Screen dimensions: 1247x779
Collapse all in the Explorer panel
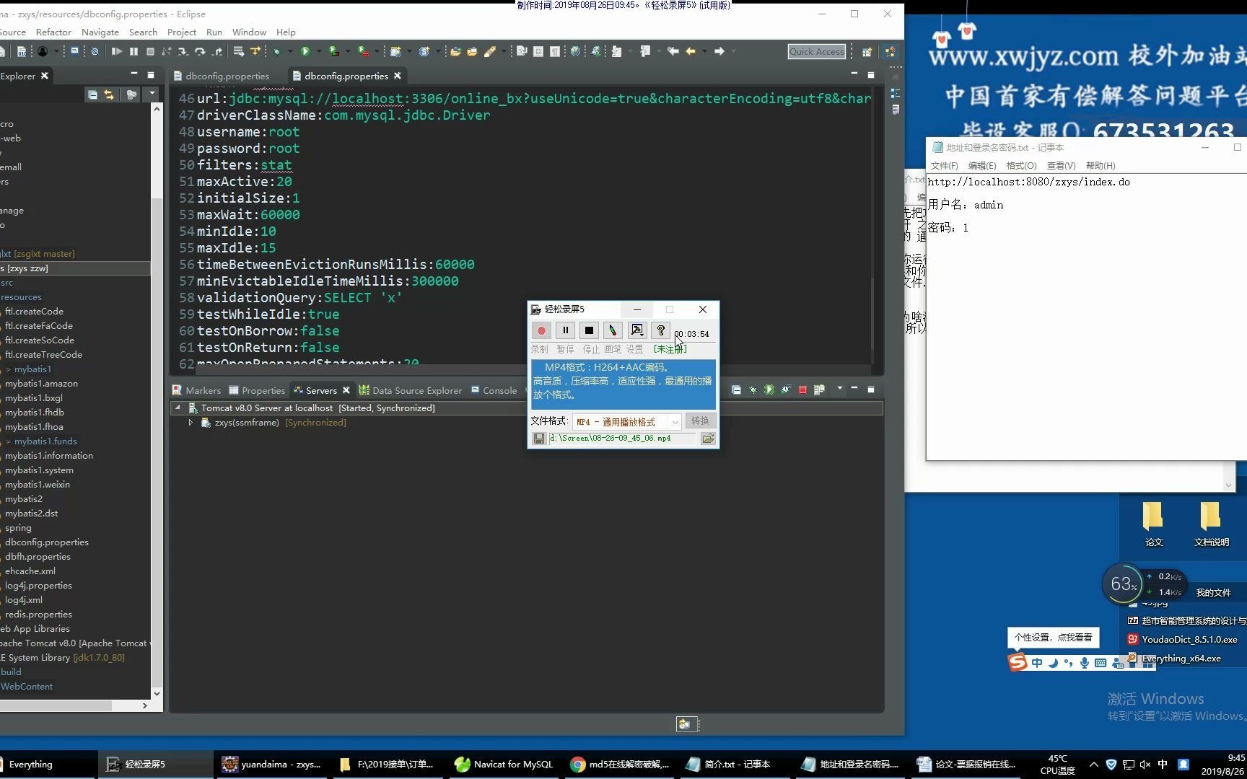pyautogui.click(x=92, y=94)
